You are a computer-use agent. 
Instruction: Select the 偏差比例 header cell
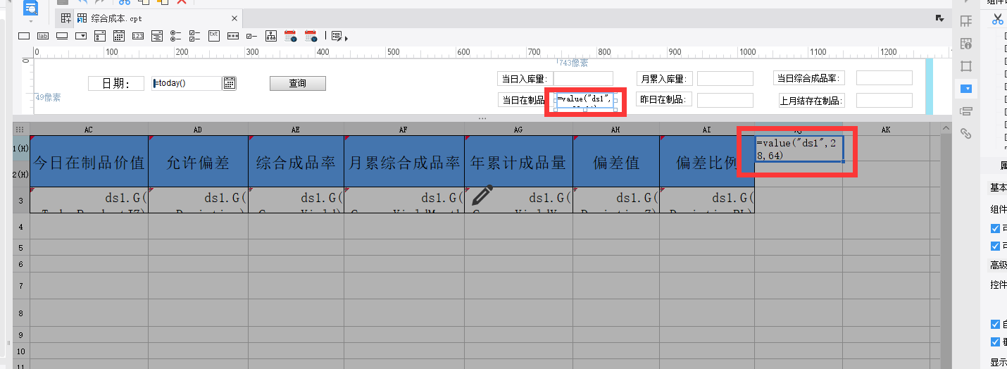pyautogui.click(x=707, y=161)
